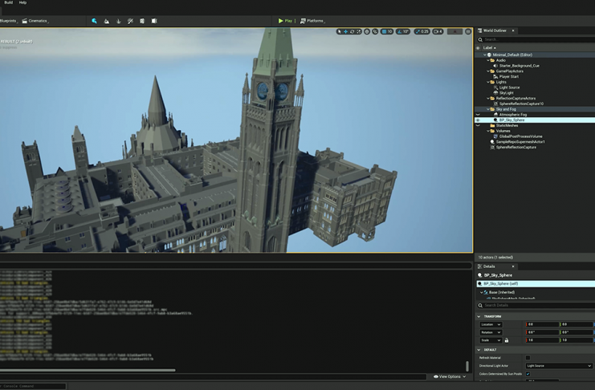Click View Options button in output log

point(449,376)
